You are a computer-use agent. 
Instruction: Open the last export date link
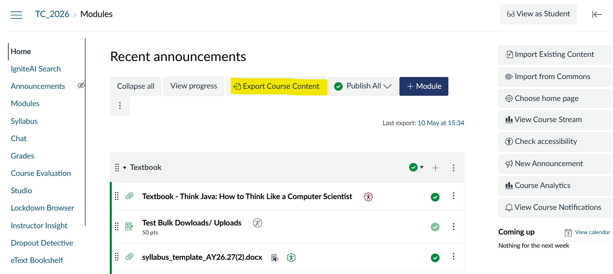point(441,123)
